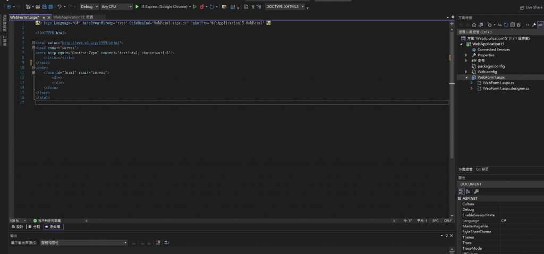
Task: Click the Home icon in Solution Explorer
Action: [x=474, y=24]
